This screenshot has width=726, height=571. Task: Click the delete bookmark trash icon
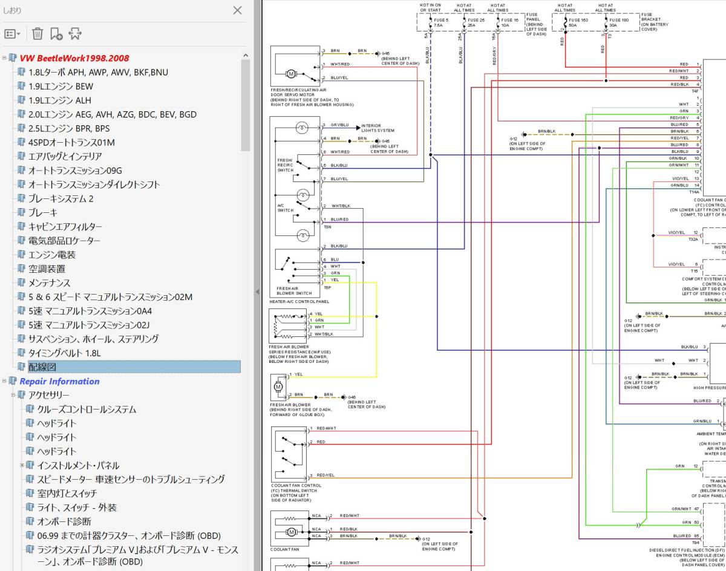(x=38, y=34)
